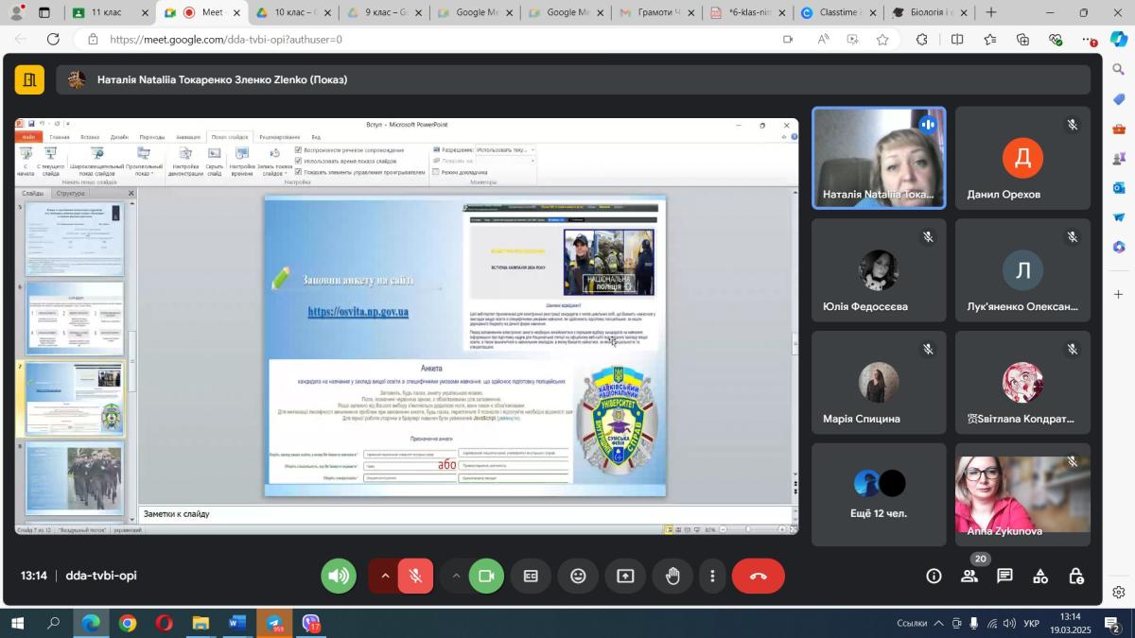
Task: Turn off the green camera button
Action: [487, 576]
